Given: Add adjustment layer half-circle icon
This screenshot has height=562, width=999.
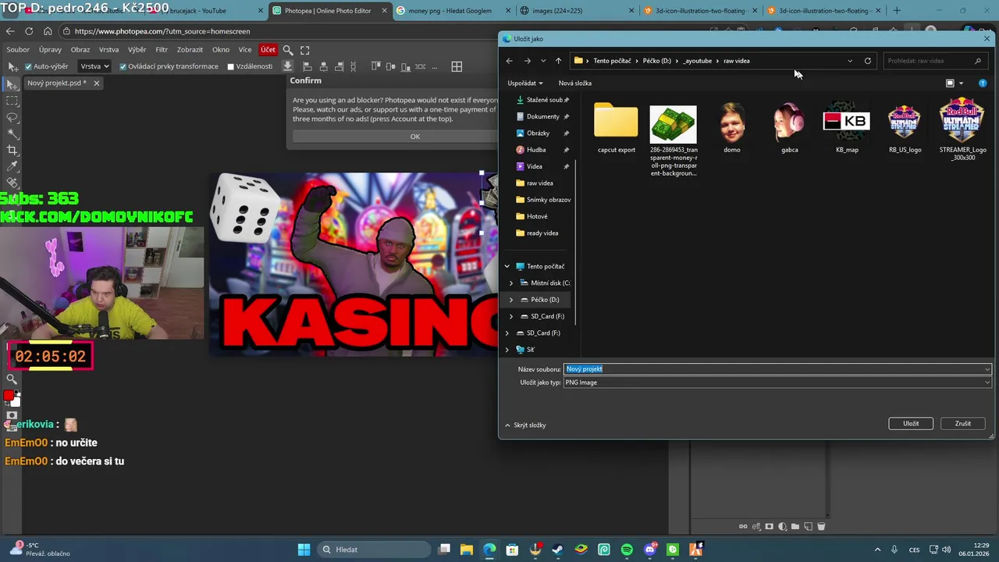Looking at the screenshot, I should (x=783, y=527).
